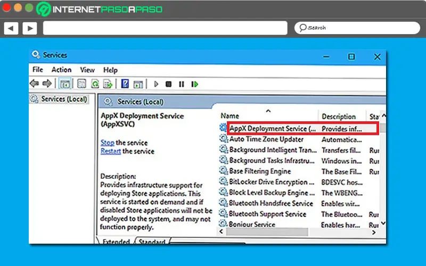The height and width of the screenshot is (266, 426).
Task: Open the Properties toolbar icon
Action: [81, 84]
